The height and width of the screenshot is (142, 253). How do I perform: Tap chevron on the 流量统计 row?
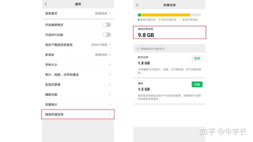pyautogui.click(x=110, y=104)
